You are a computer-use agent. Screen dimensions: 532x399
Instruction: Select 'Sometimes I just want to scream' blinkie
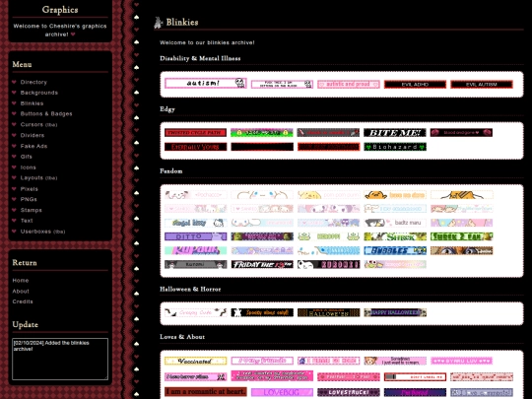coord(395,361)
